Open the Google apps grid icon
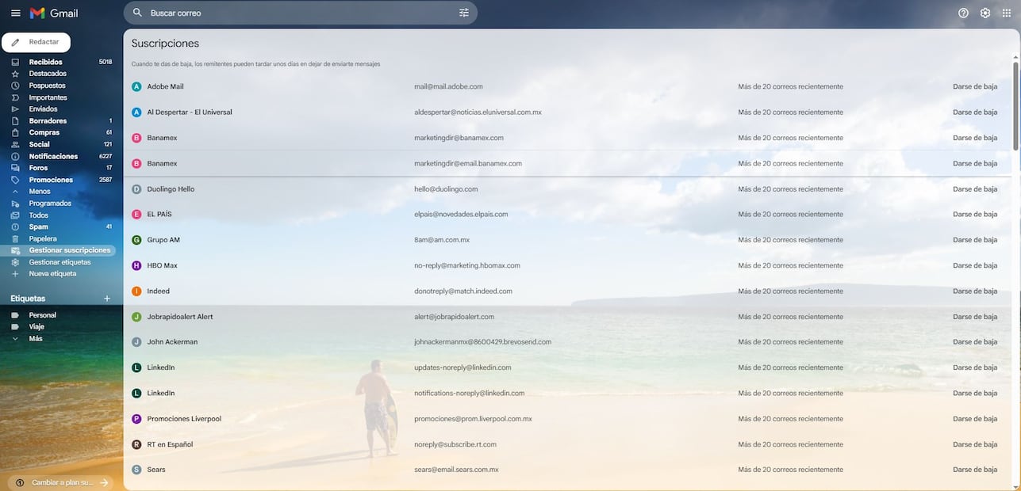Viewport: 1021px width, 491px height. click(x=1007, y=12)
